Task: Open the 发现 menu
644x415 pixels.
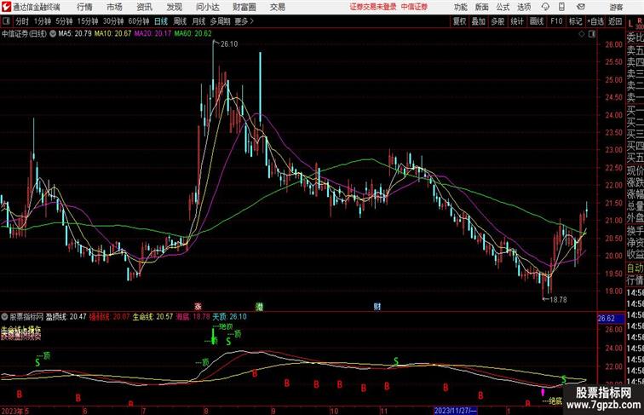Action: (174, 7)
